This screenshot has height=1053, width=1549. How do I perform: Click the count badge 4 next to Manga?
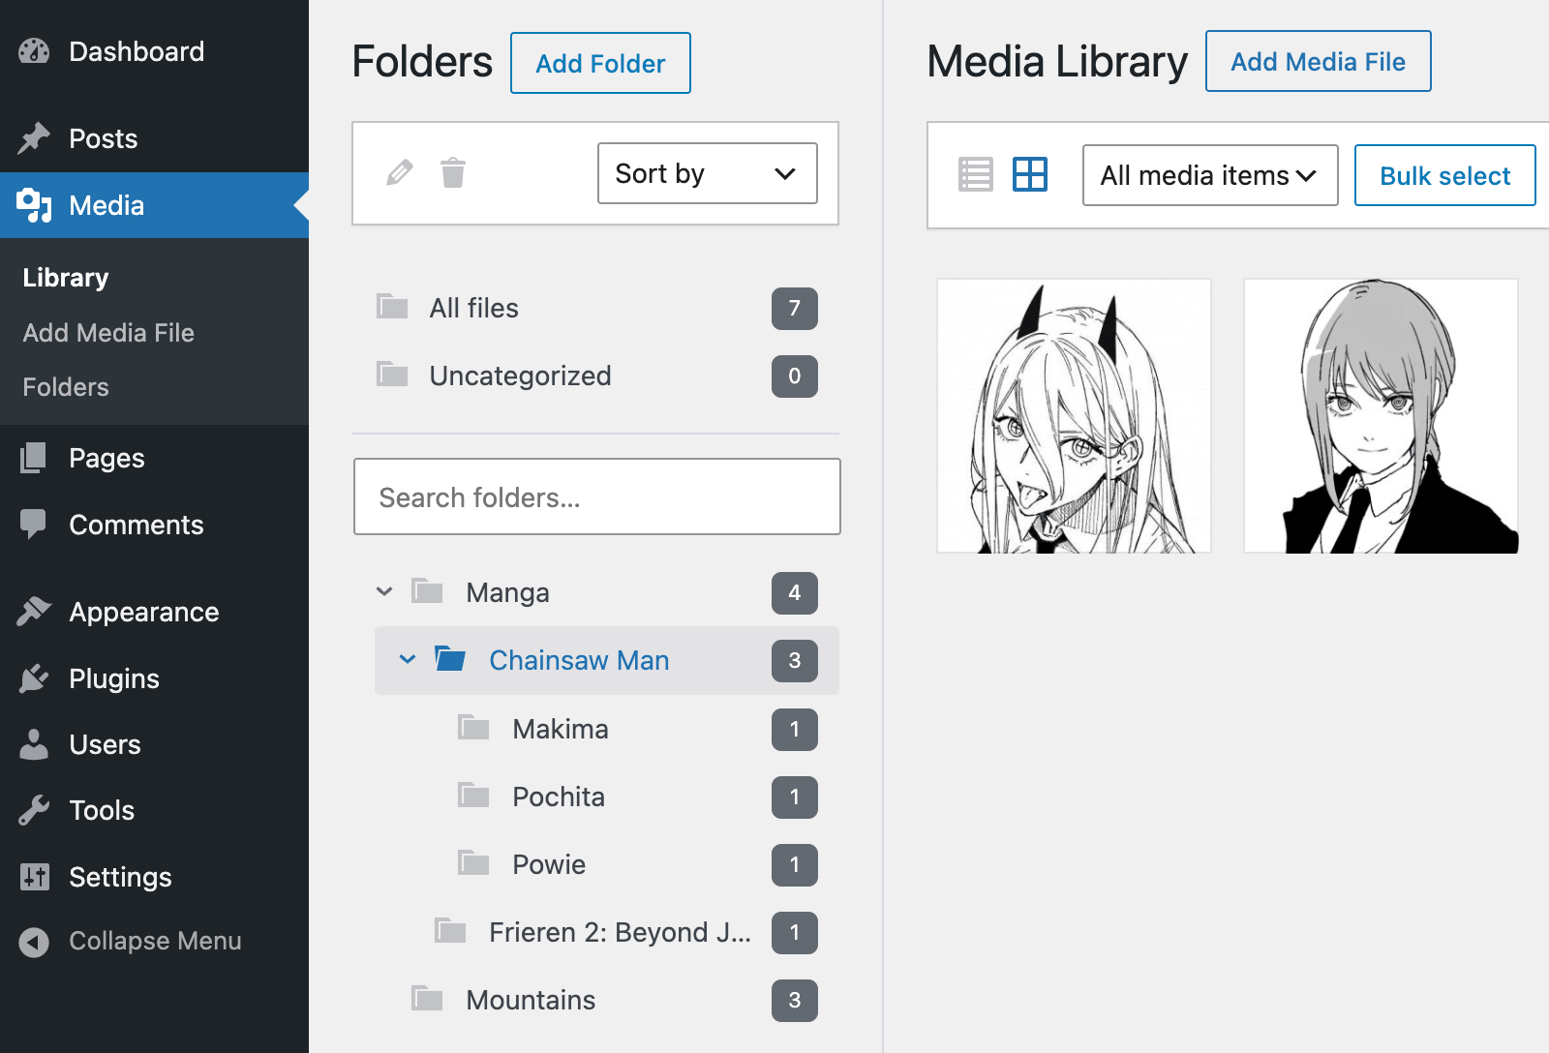coord(795,592)
